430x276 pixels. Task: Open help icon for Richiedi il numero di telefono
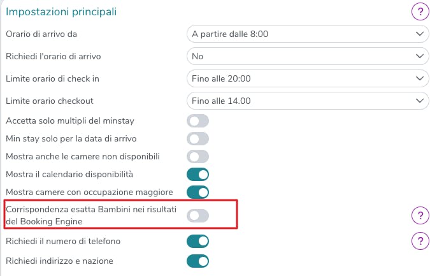tap(420, 241)
